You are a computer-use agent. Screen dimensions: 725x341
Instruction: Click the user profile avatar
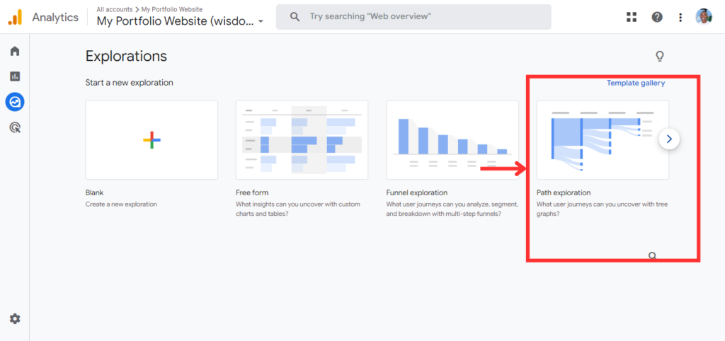click(704, 17)
